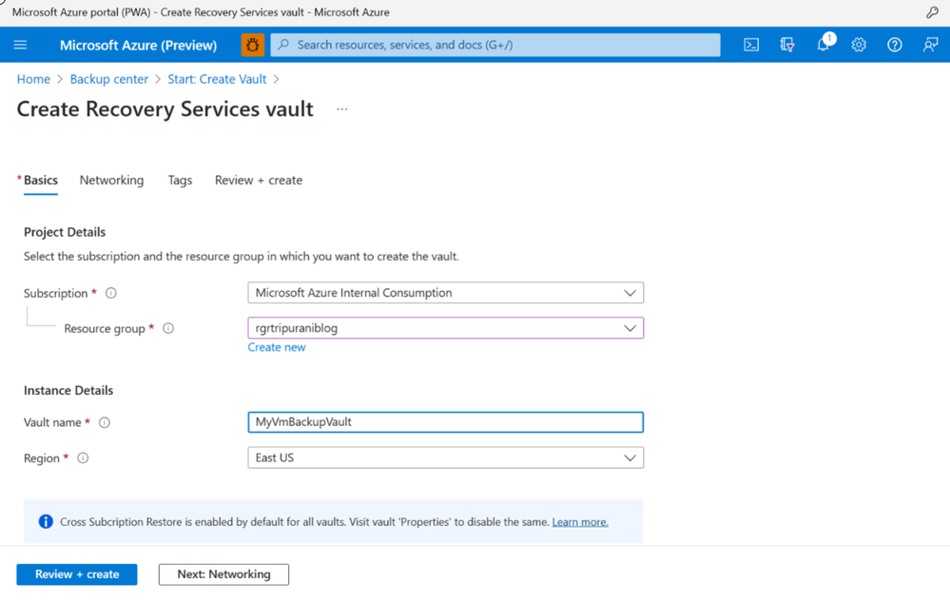The image size is (950, 603).
Task: Click the search magnifier icon
Action: coord(283,45)
